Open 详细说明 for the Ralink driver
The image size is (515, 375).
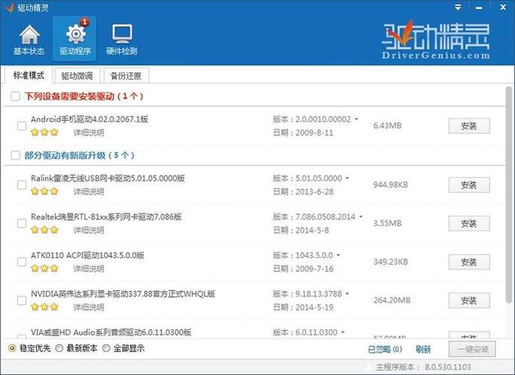(89, 191)
